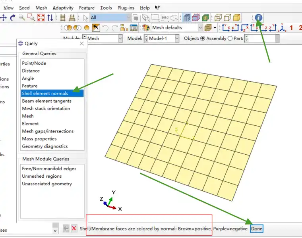Open the Query information tool icon
Viewport: 302px width, 238px height.
point(258,18)
